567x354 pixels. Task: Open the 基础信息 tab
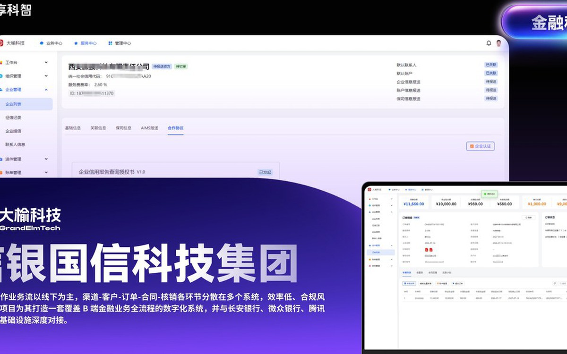pyautogui.click(x=73, y=128)
